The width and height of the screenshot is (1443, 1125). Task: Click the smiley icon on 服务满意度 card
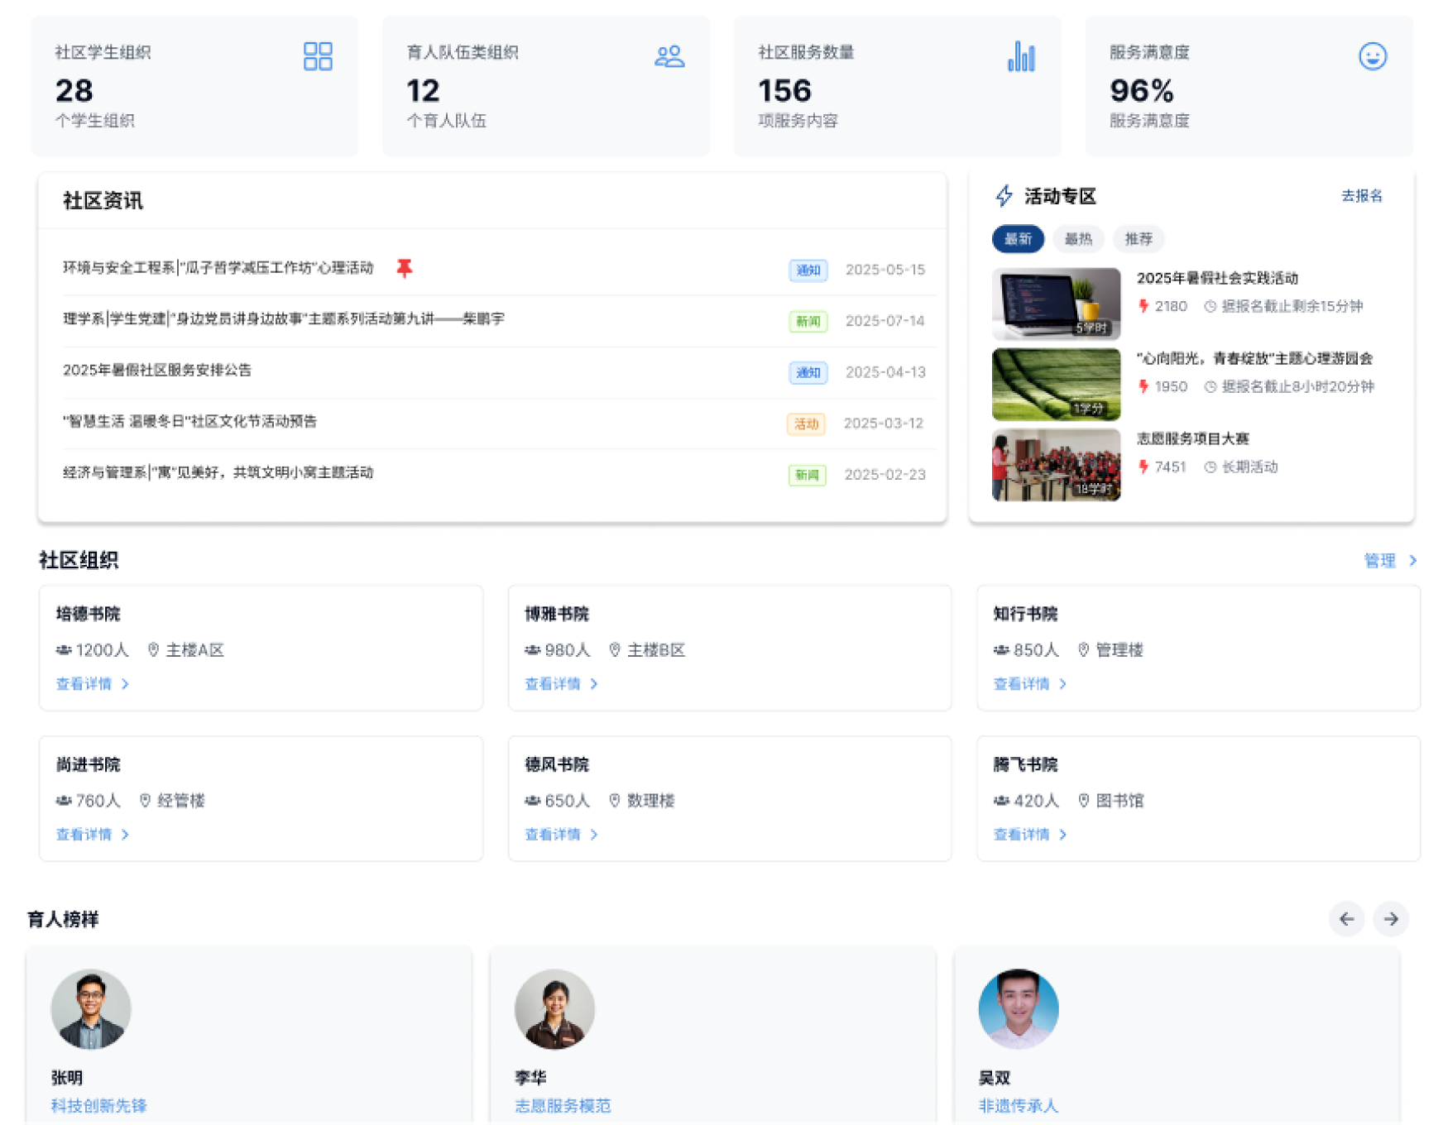(1373, 56)
